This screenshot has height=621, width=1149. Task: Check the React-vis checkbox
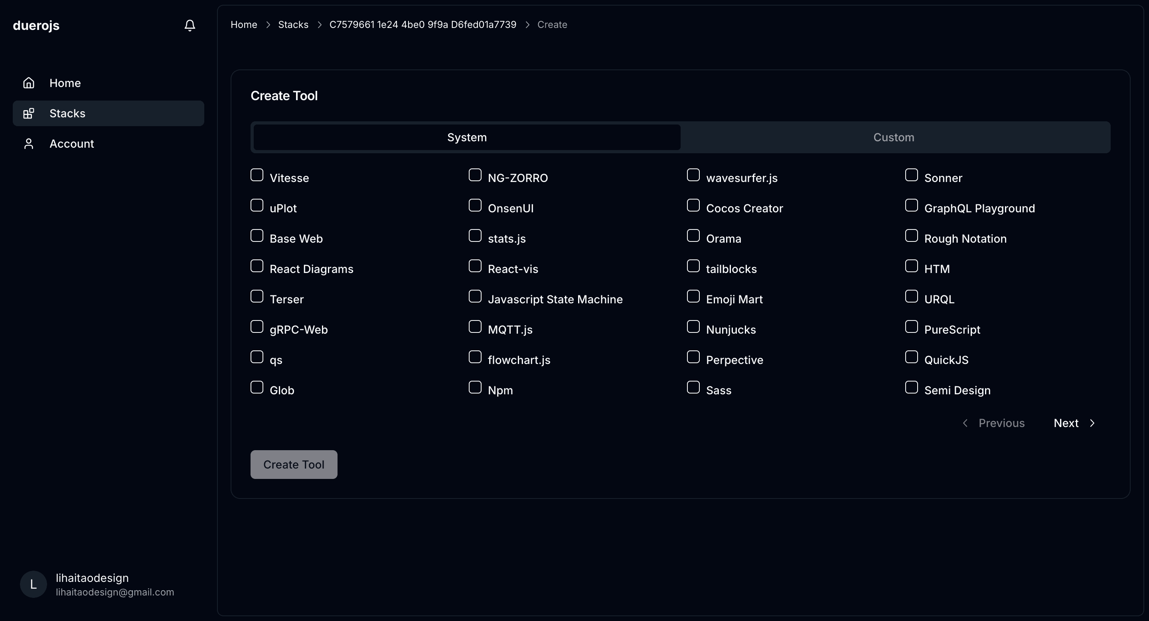pyautogui.click(x=475, y=266)
